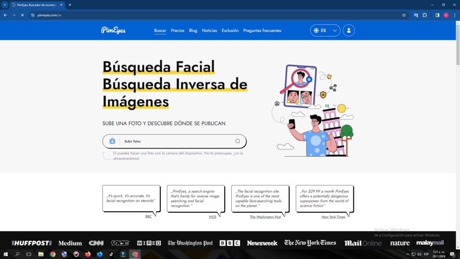Open the BBC source link
The width and height of the screenshot is (460, 259).
point(148,216)
